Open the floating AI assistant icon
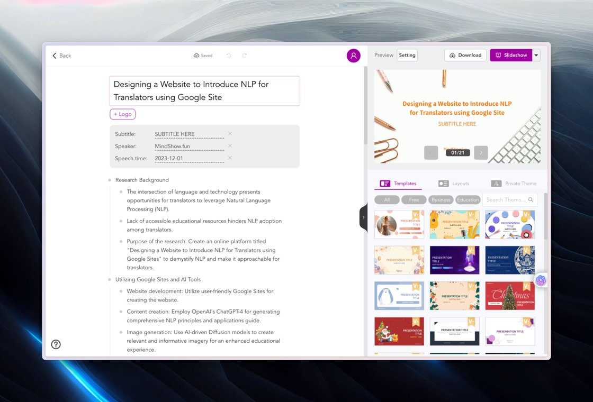Viewport: 593px width, 402px height. (541, 280)
